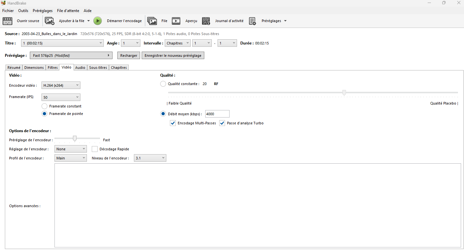Switch to the Sous-titres tab
Image resolution: width=464 pixels, height=250 pixels.
98,68
